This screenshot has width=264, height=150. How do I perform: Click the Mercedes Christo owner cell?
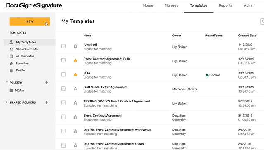click(x=184, y=89)
